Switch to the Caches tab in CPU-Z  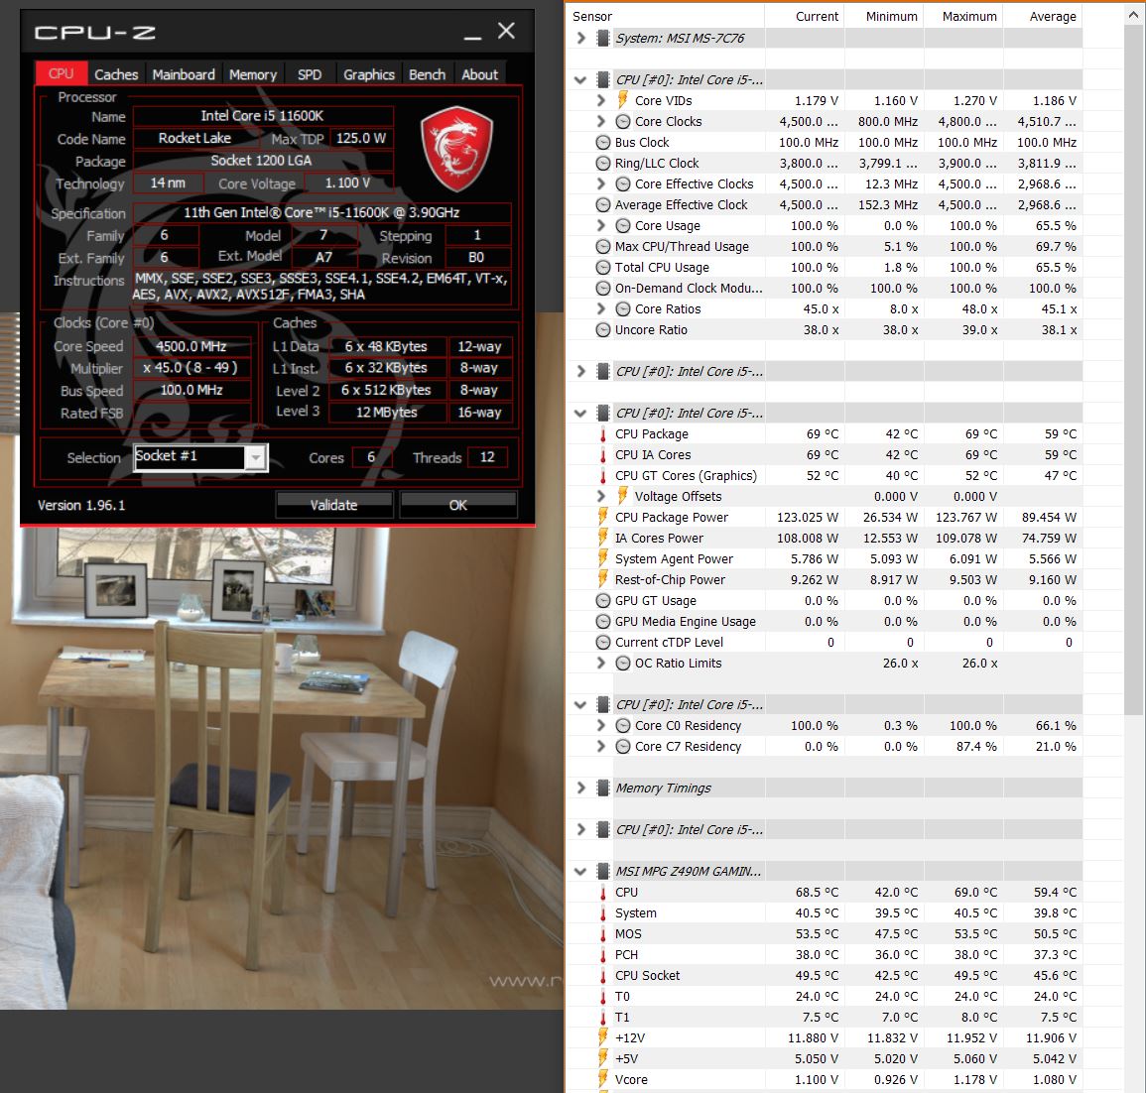(x=115, y=74)
